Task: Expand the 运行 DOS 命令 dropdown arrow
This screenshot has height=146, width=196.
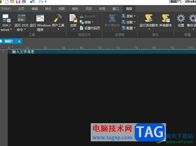Action: tap(25, 30)
